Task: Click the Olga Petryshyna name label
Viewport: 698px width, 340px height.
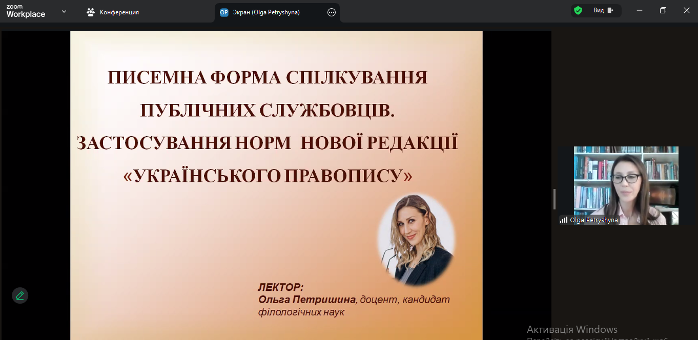Action: pos(594,220)
